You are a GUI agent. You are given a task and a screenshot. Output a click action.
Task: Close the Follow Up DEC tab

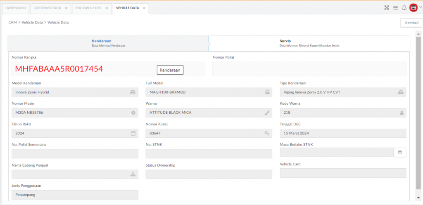tap(107, 8)
